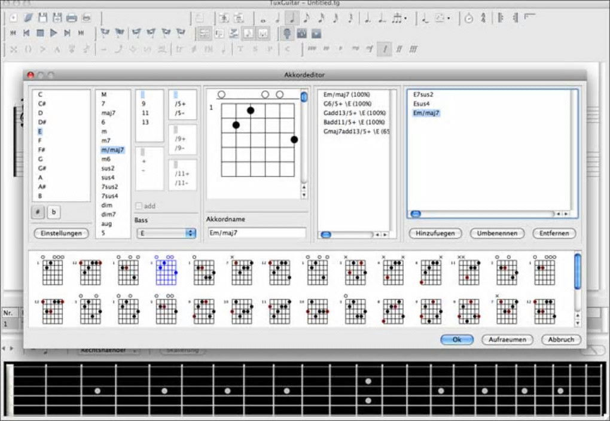610x421 pixels.
Task: Open the tuplet division type dropdown arrow
Action: click(x=405, y=19)
